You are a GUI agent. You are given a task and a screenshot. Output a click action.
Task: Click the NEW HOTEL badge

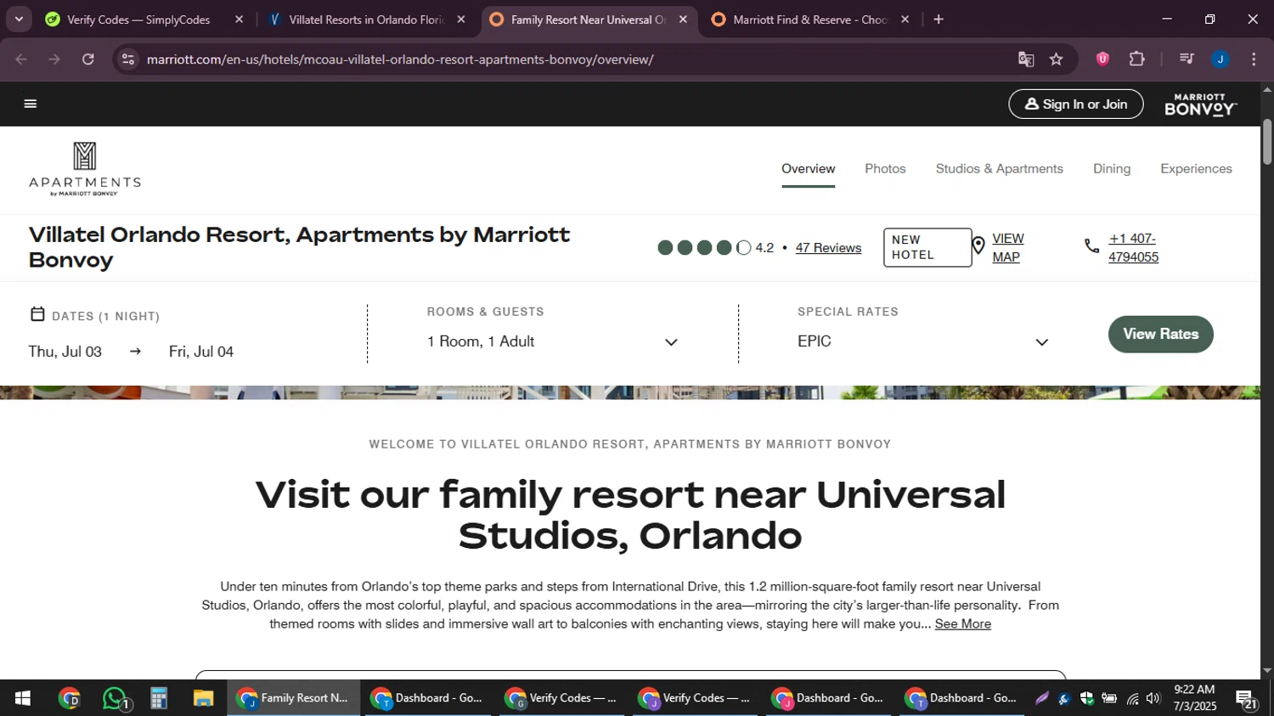(x=927, y=247)
